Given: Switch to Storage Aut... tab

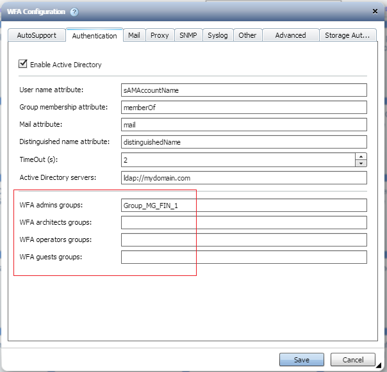Looking at the screenshot, I should pyautogui.click(x=347, y=35).
